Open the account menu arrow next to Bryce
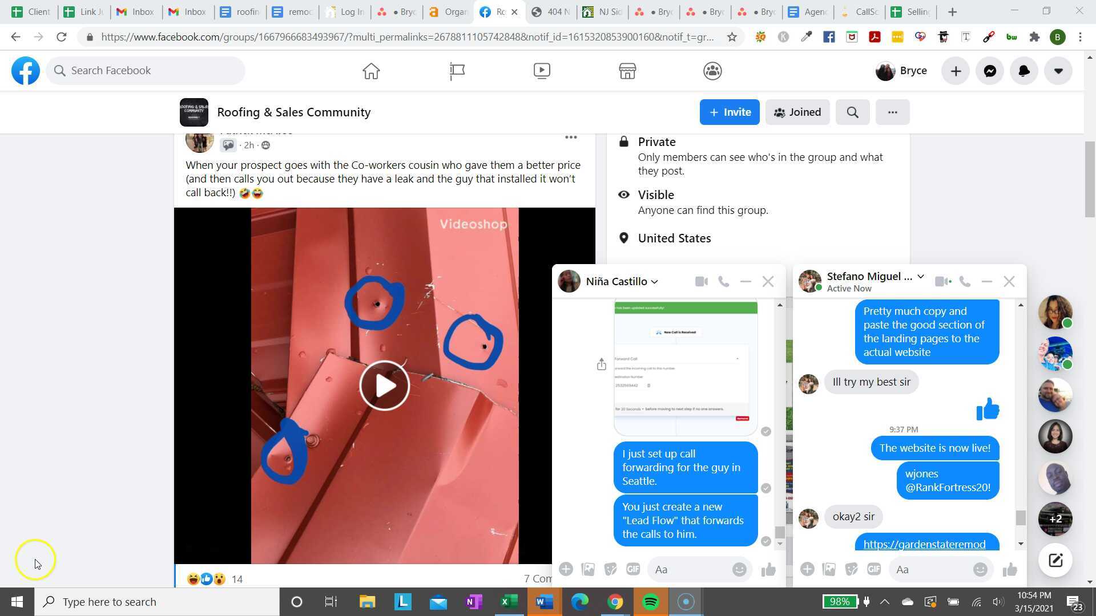 1059,71
